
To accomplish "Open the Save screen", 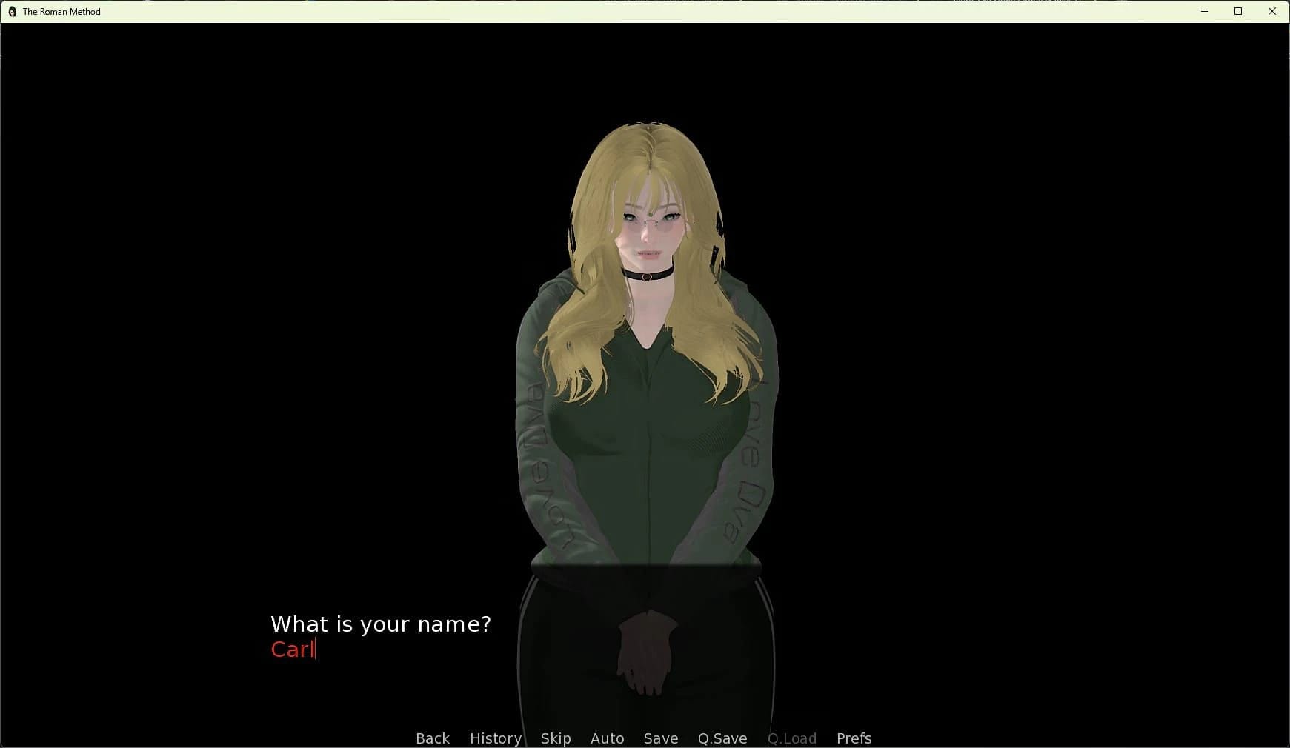I will [661, 738].
